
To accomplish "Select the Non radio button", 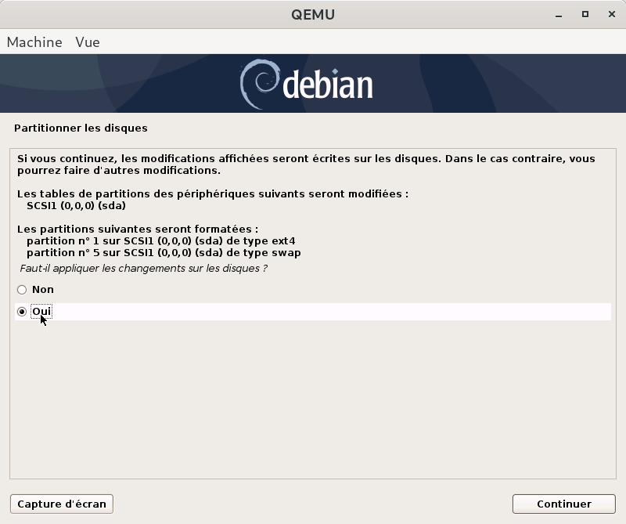I will (22, 290).
